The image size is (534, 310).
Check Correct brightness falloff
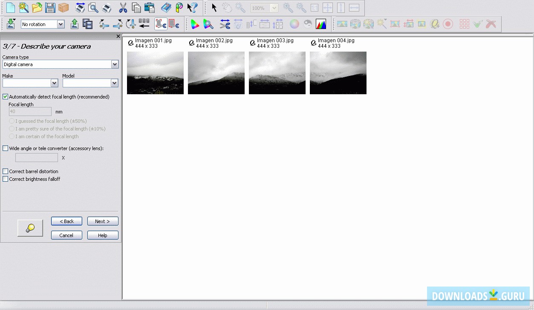5,179
